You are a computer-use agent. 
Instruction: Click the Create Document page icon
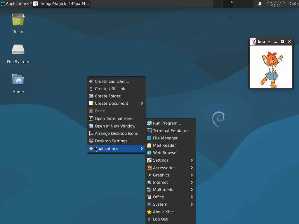[91, 103]
